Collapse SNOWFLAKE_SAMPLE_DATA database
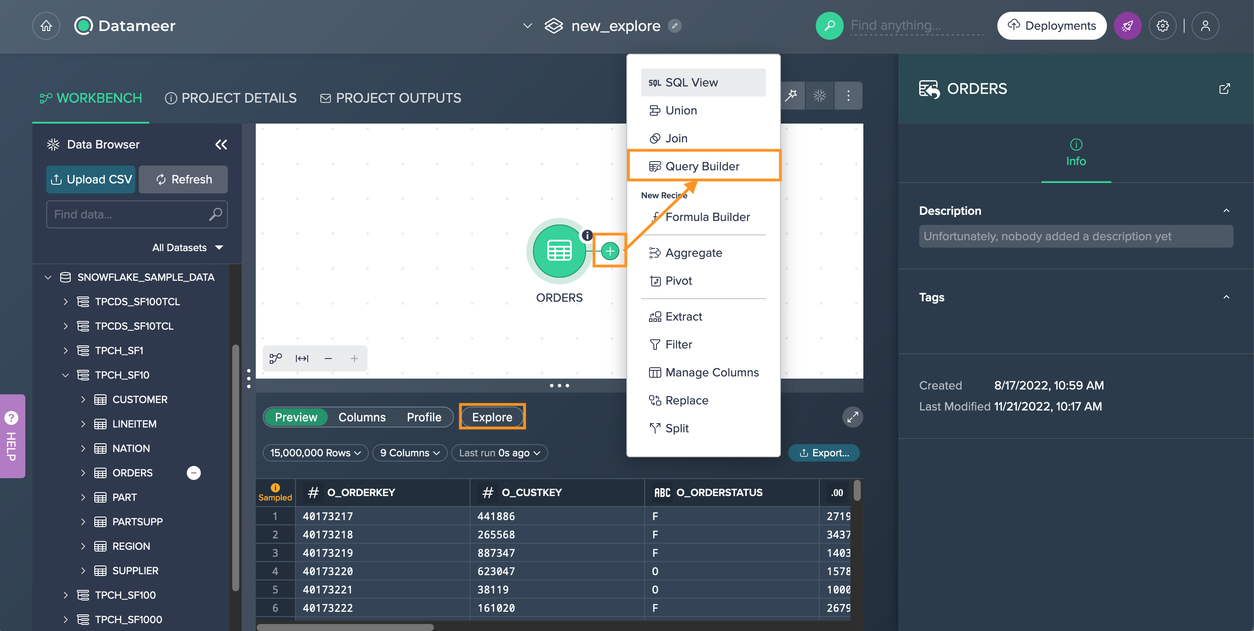 (x=48, y=278)
